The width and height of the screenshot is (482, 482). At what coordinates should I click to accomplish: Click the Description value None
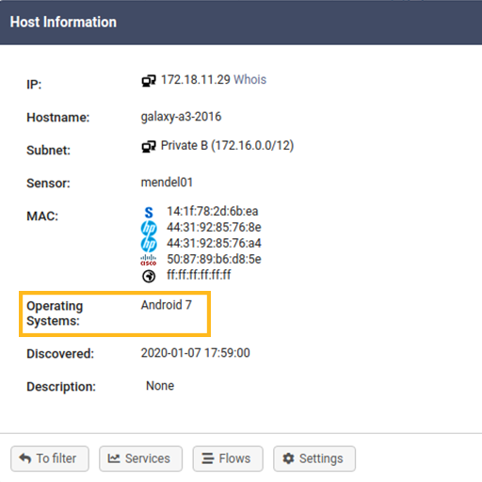click(160, 386)
